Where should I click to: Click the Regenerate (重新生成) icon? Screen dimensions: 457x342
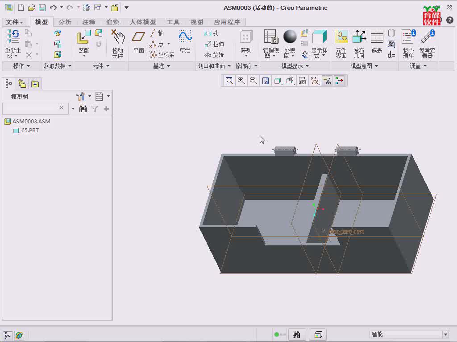[13, 37]
